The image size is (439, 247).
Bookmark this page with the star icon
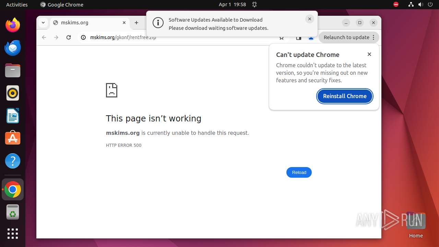coord(282,38)
